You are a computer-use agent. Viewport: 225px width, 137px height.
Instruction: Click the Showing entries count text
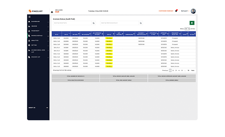(62, 70)
